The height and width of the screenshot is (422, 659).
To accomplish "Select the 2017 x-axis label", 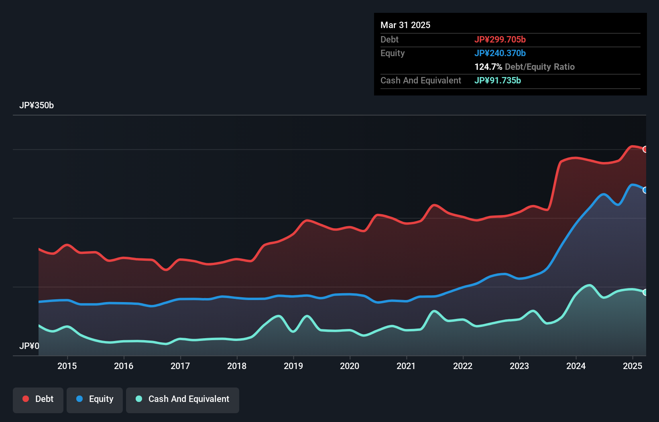I will 180,366.
